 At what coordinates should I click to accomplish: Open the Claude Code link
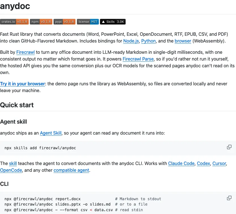181,163
